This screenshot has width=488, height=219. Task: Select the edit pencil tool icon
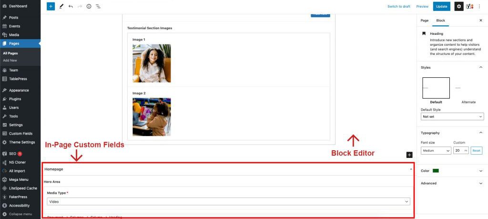(x=61, y=6)
